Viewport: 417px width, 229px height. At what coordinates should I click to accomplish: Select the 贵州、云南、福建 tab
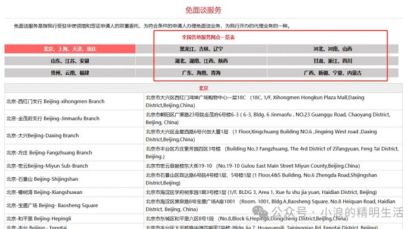pos(70,73)
